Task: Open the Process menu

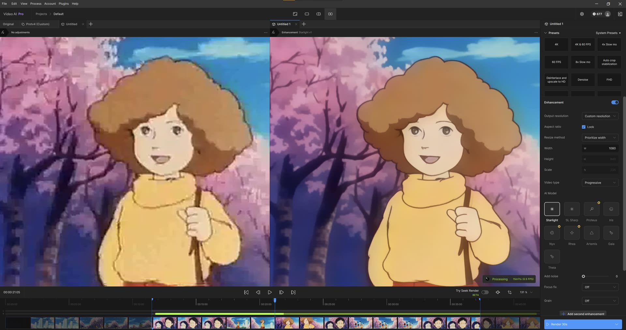Action: [x=36, y=4]
